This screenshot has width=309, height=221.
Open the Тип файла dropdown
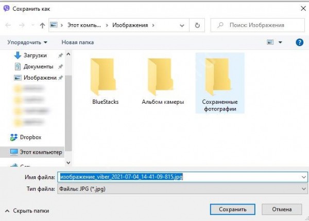pos(182,189)
